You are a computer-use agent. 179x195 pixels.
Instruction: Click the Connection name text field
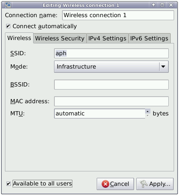pyautogui.click(x=118, y=15)
